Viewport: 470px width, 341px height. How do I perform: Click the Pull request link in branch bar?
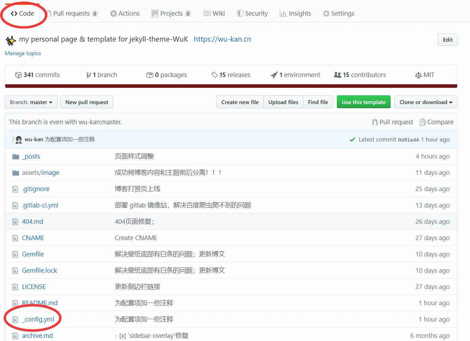point(392,122)
